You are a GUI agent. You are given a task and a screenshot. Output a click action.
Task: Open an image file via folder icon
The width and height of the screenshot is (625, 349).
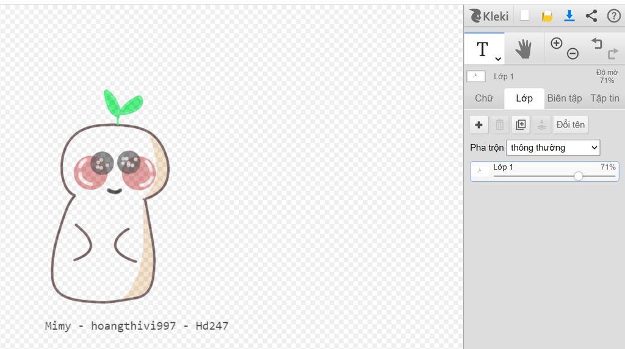pyautogui.click(x=547, y=16)
